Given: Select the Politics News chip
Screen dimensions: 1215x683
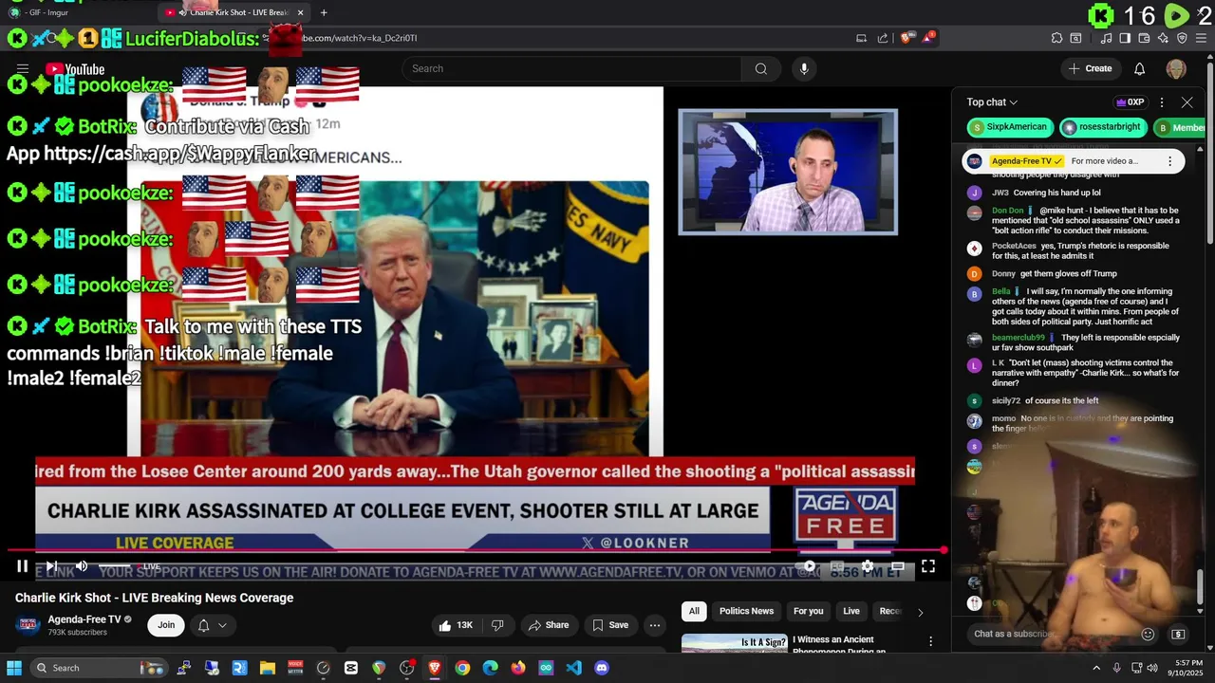Looking at the screenshot, I should point(746,611).
